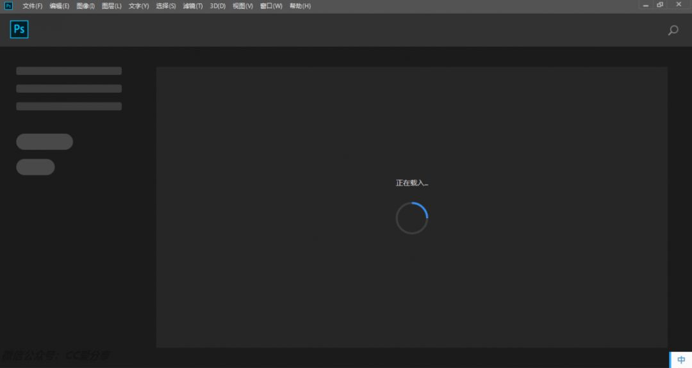Click the small Ps title bar icon

coord(8,6)
